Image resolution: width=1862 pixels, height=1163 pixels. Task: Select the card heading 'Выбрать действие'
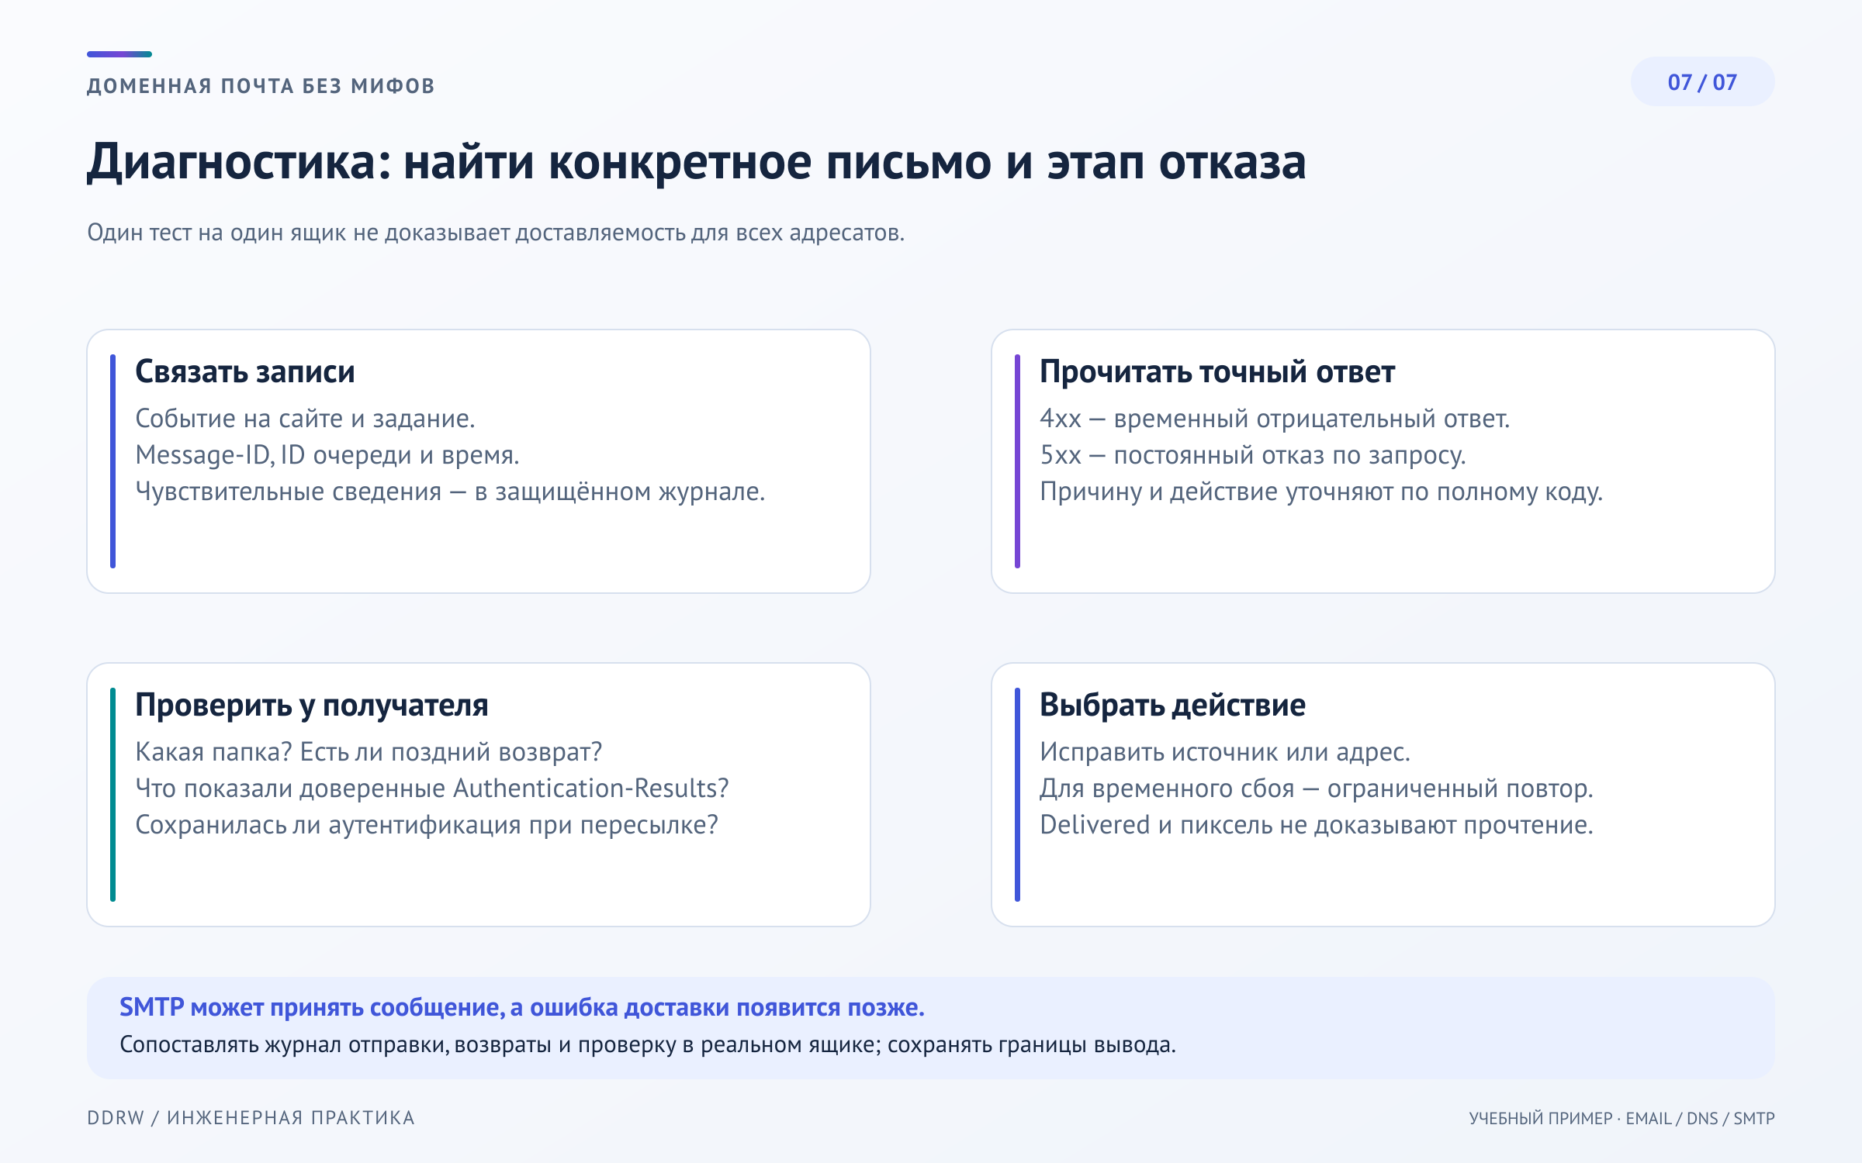point(1172,706)
